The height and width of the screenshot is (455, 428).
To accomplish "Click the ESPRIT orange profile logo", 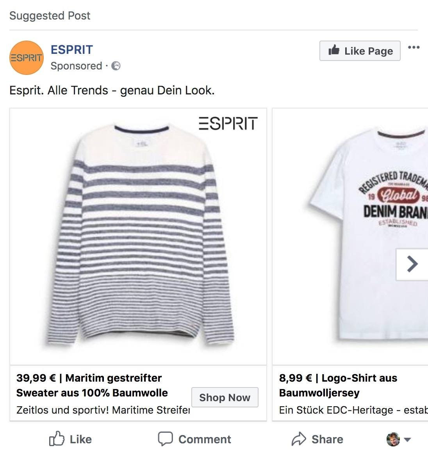I will click(26, 58).
